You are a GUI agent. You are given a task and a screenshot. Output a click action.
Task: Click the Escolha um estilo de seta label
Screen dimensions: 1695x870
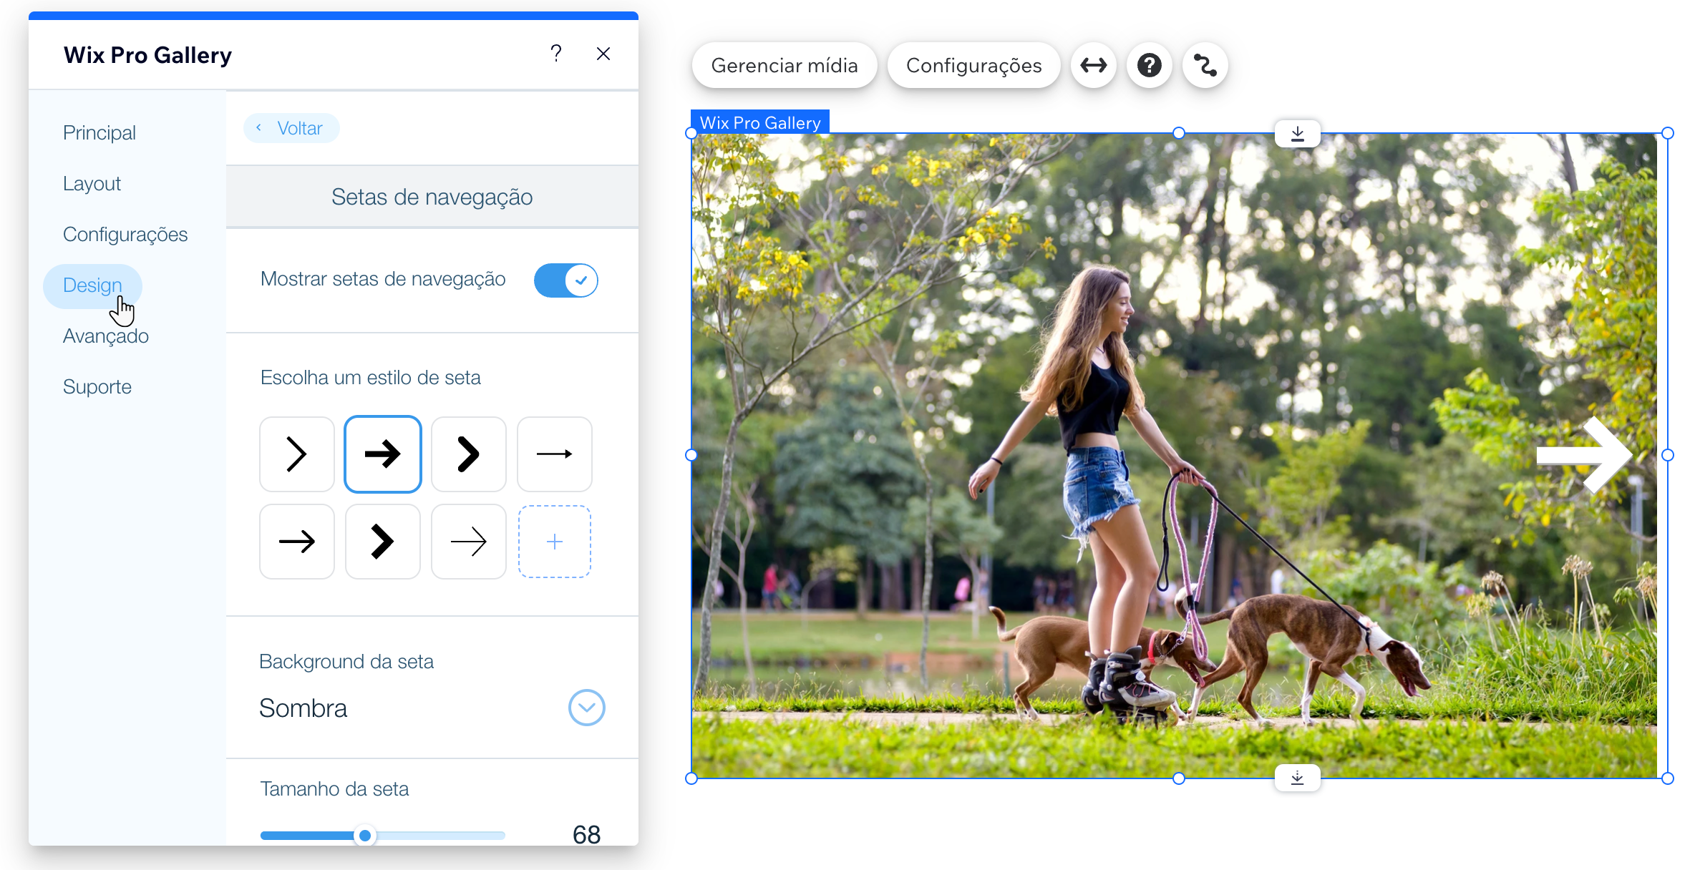[x=371, y=377]
